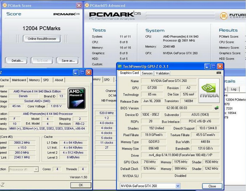Screen dimensions: 246x191
Task: Click the Device ID 10DE - 05E2 value
Action: click(x=150, y=114)
